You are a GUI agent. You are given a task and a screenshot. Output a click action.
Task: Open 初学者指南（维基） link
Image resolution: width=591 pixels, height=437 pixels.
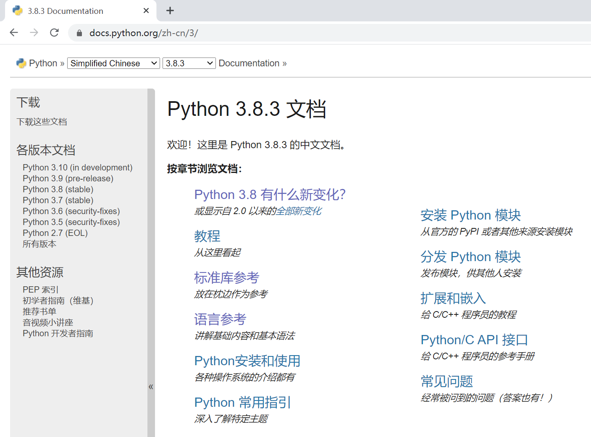[x=58, y=301]
